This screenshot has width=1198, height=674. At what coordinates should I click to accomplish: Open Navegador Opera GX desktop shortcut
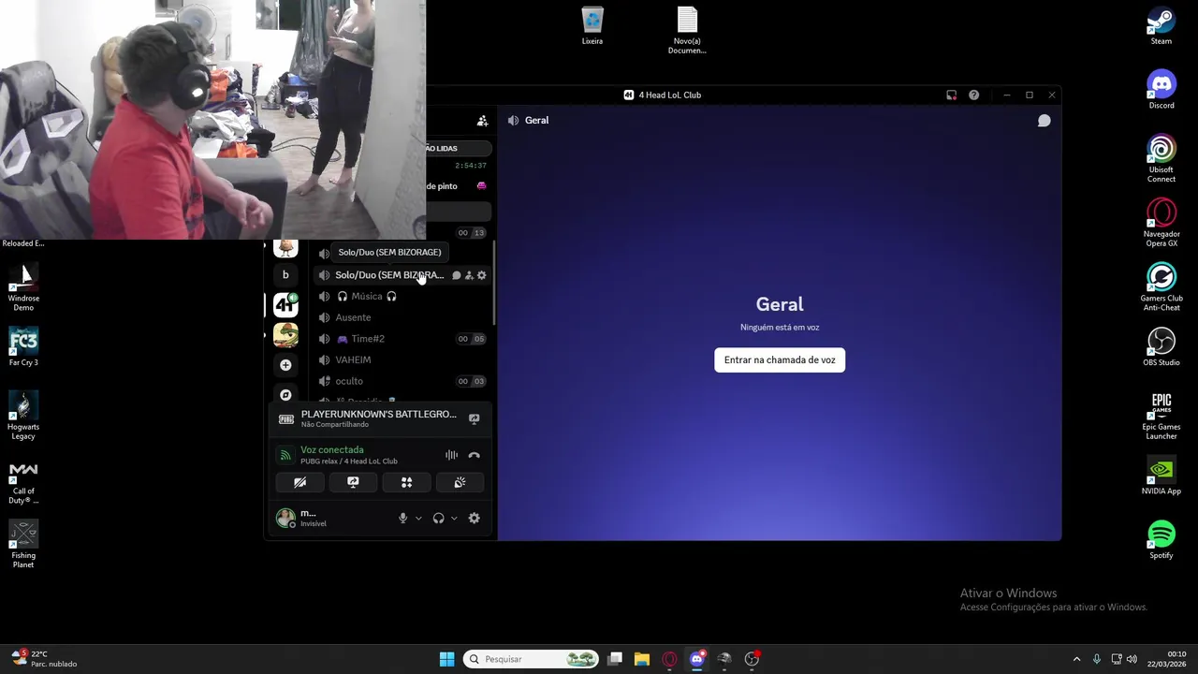tap(1161, 224)
